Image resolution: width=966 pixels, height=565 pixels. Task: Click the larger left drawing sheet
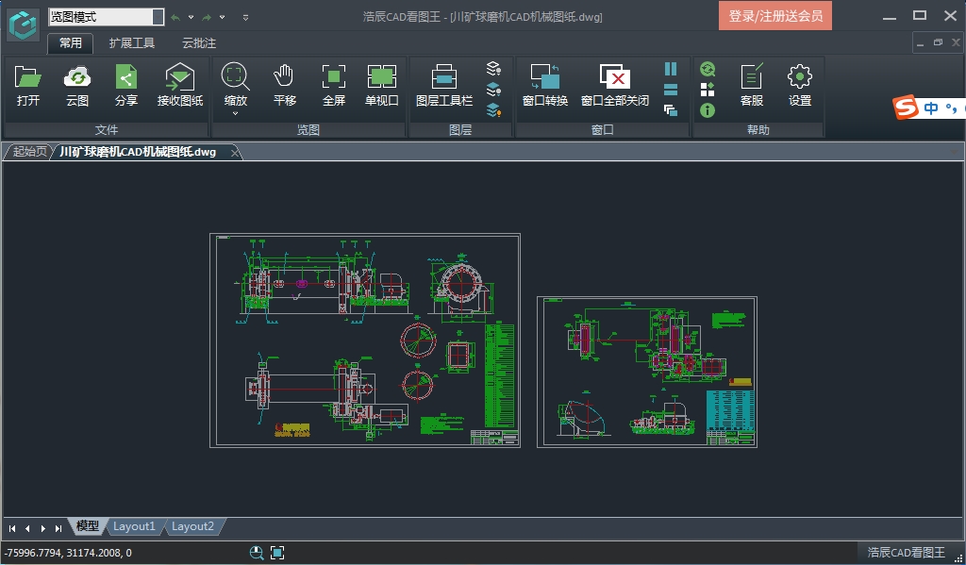pyautogui.click(x=365, y=341)
